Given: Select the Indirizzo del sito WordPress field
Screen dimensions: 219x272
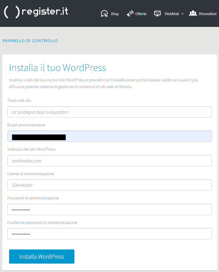Looking at the screenshot, I should pos(109,161).
